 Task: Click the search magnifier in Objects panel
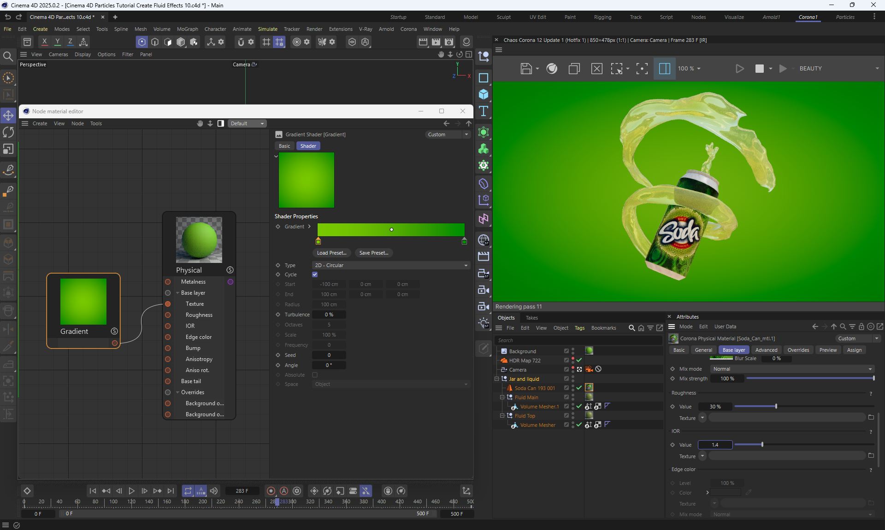pyautogui.click(x=631, y=328)
